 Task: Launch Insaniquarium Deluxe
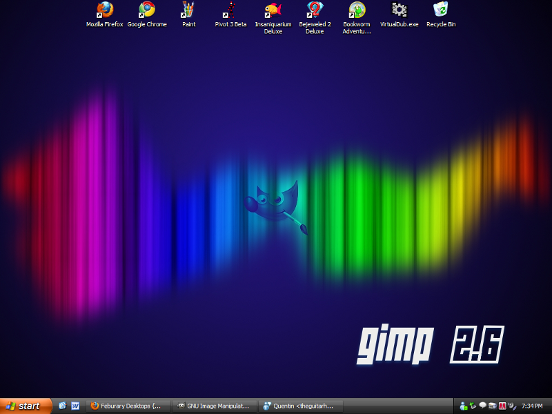point(273,12)
